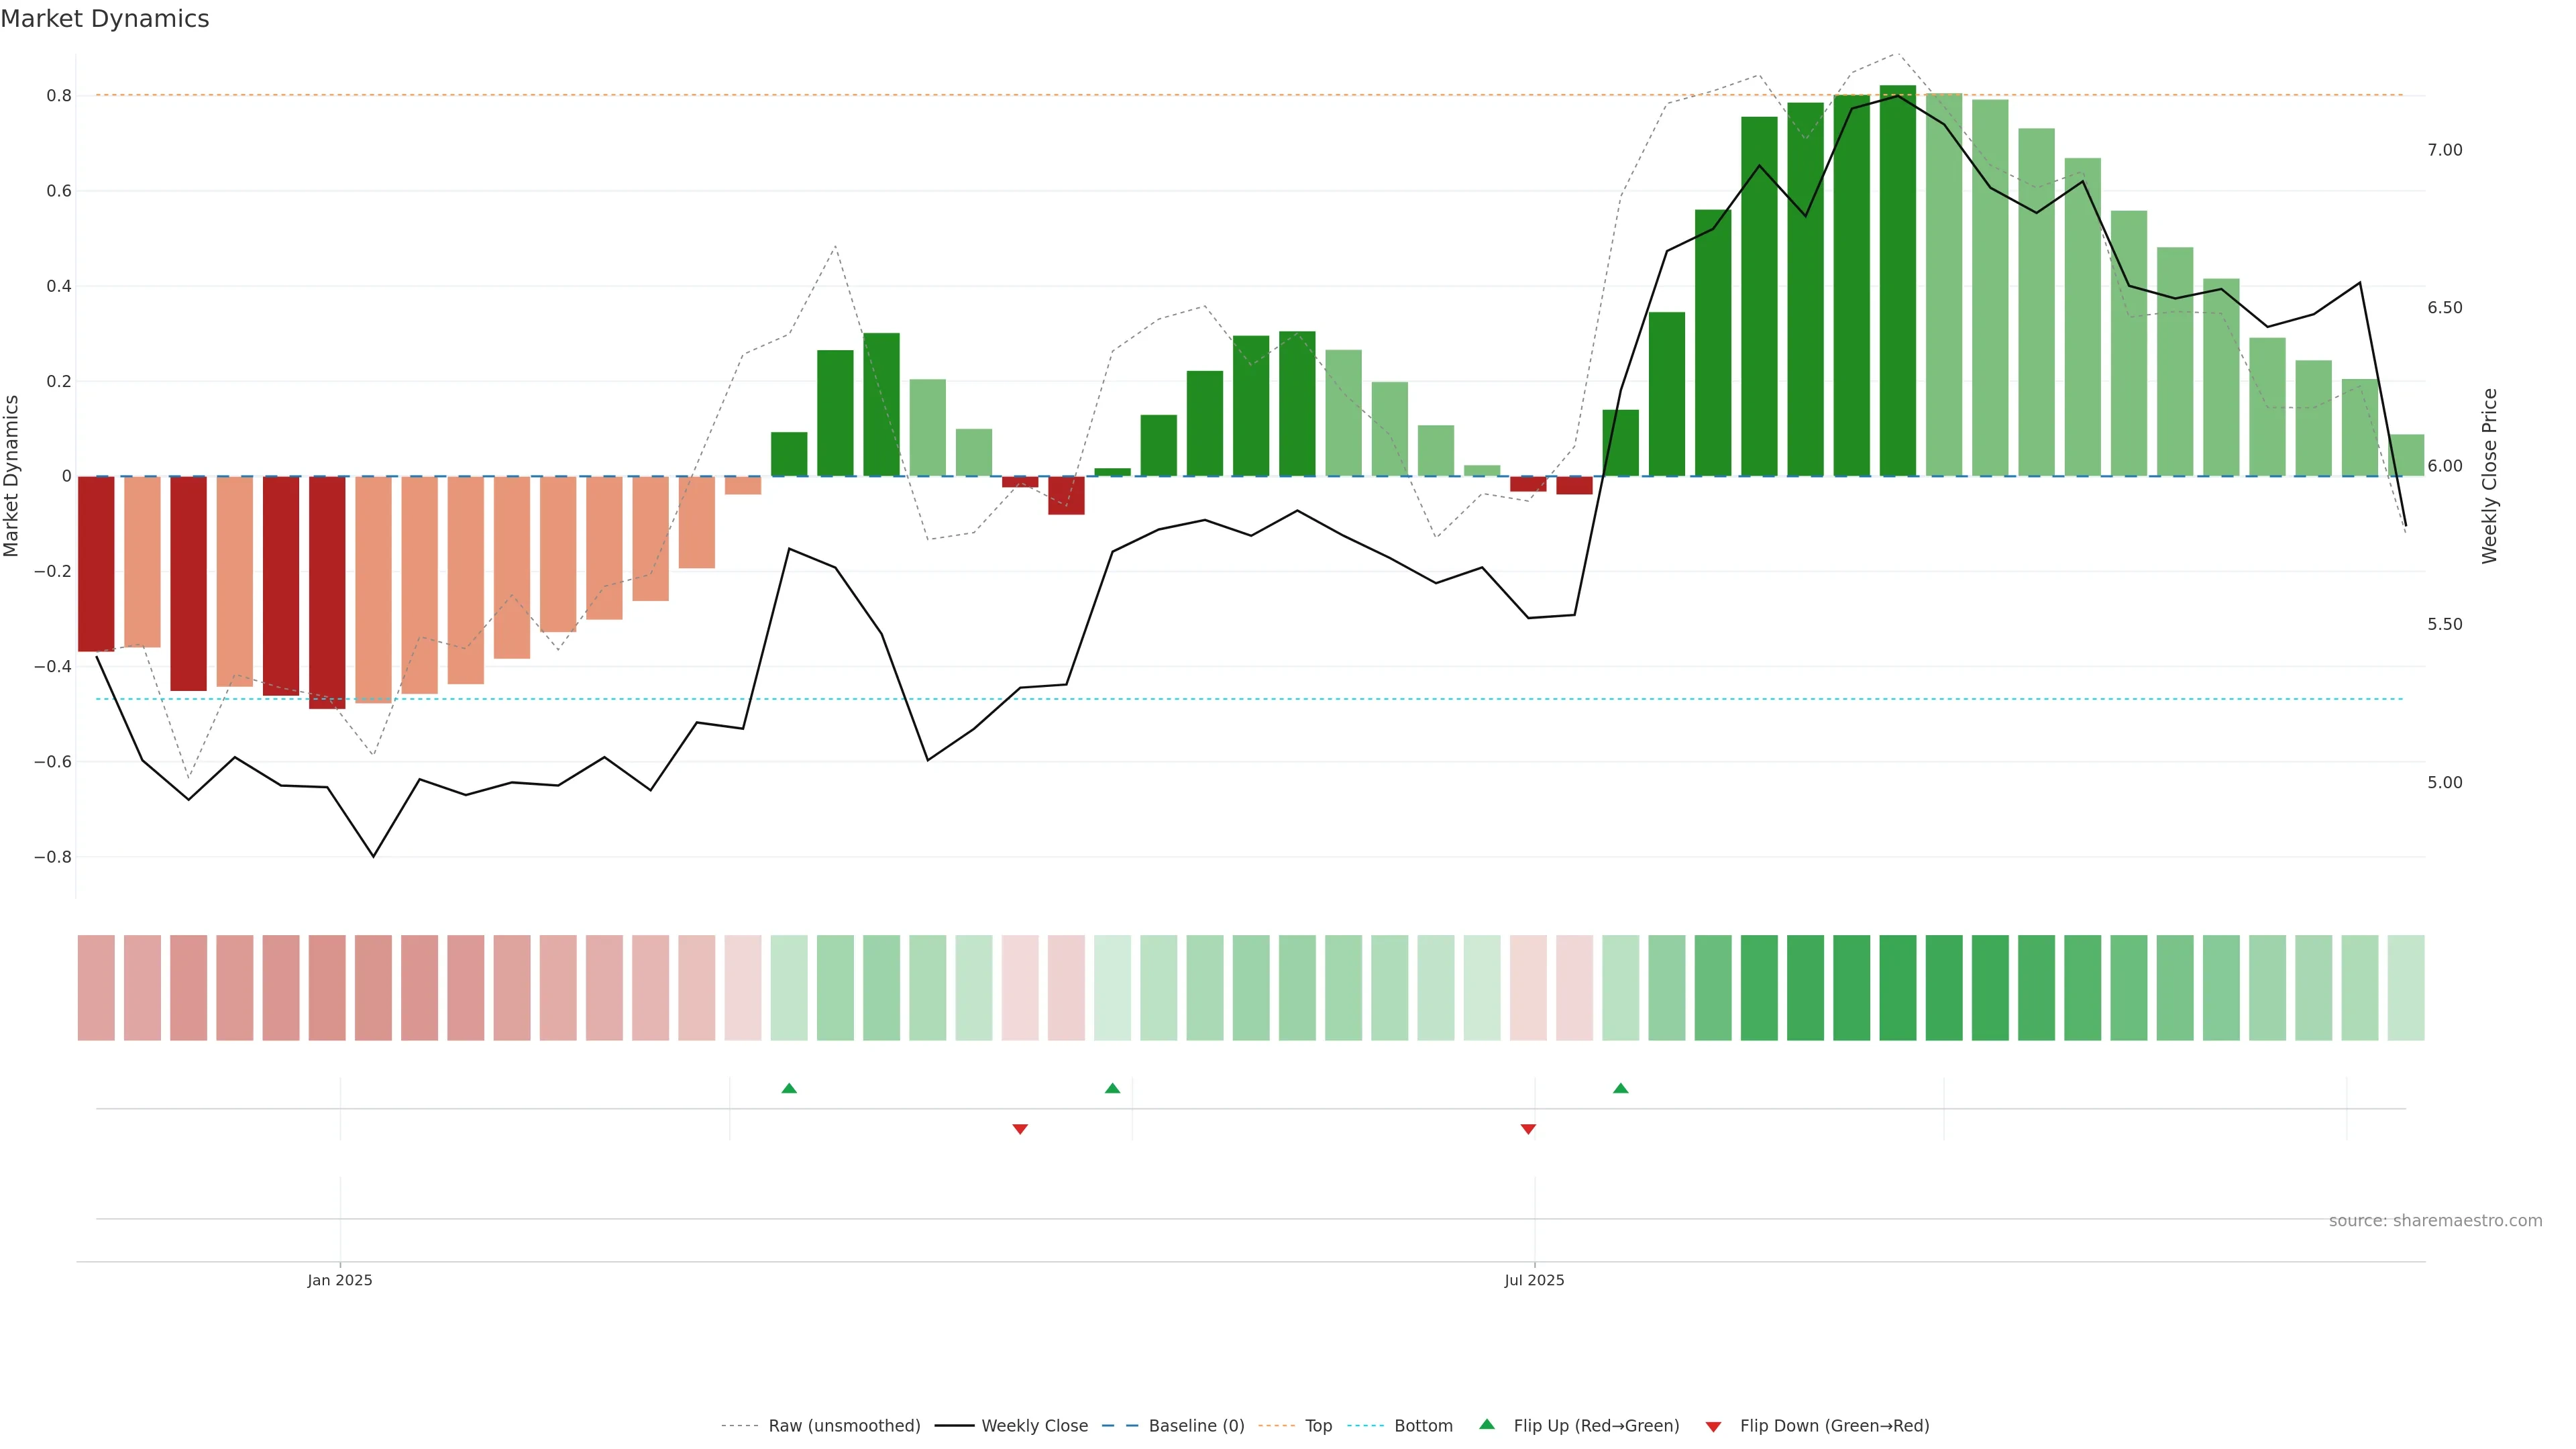Click the leftmost red flip-down triangle marker

pyautogui.click(x=1020, y=1129)
